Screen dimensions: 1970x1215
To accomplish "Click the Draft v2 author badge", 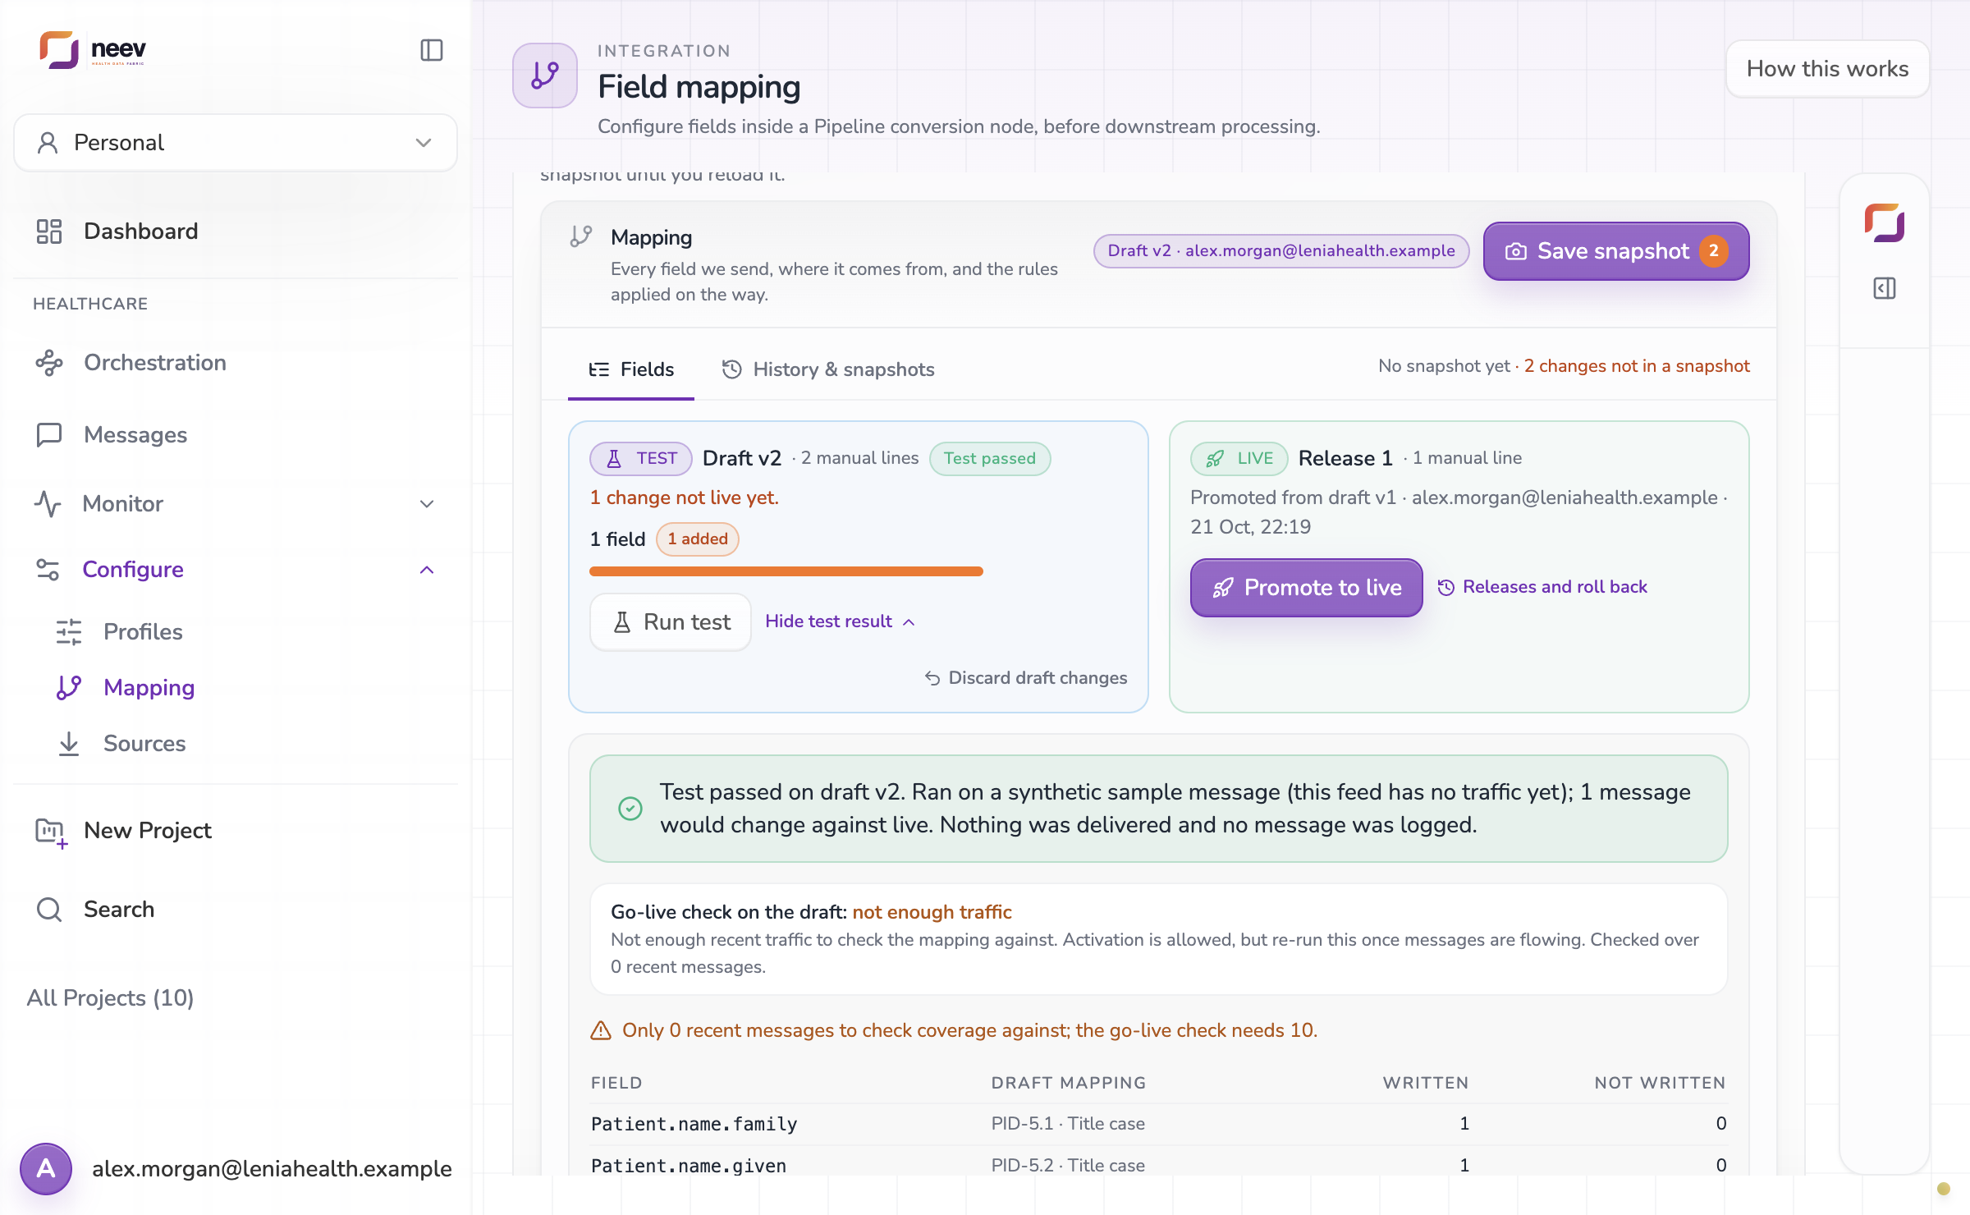I will tap(1280, 251).
